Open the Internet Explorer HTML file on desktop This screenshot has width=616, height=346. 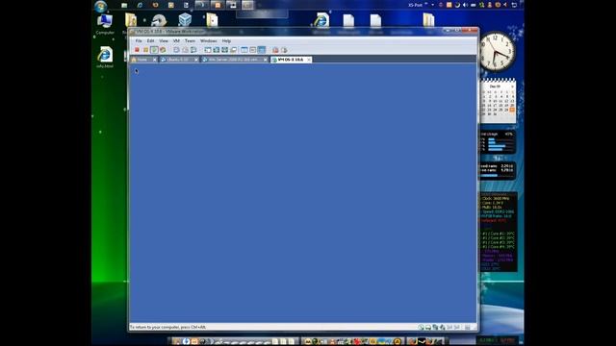pos(105,58)
